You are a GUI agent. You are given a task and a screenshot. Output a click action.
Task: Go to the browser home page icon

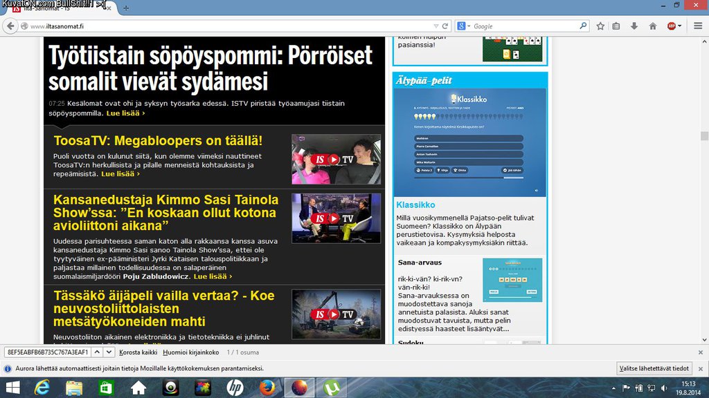(652, 26)
